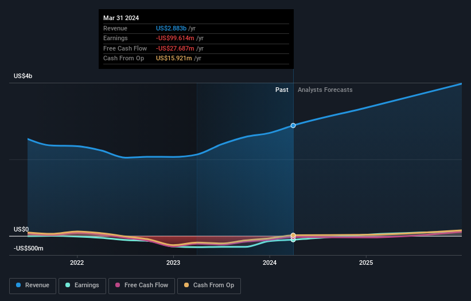Select the 2025 x-axis label
The image size is (471, 301).
pyautogui.click(x=366, y=263)
